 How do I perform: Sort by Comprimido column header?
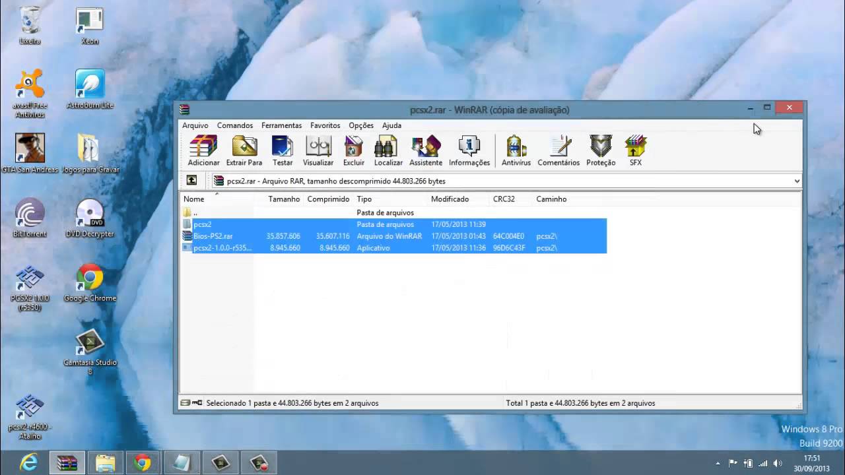pyautogui.click(x=328, y=199)
